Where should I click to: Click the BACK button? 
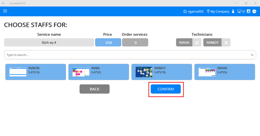(x=94, y=89)
